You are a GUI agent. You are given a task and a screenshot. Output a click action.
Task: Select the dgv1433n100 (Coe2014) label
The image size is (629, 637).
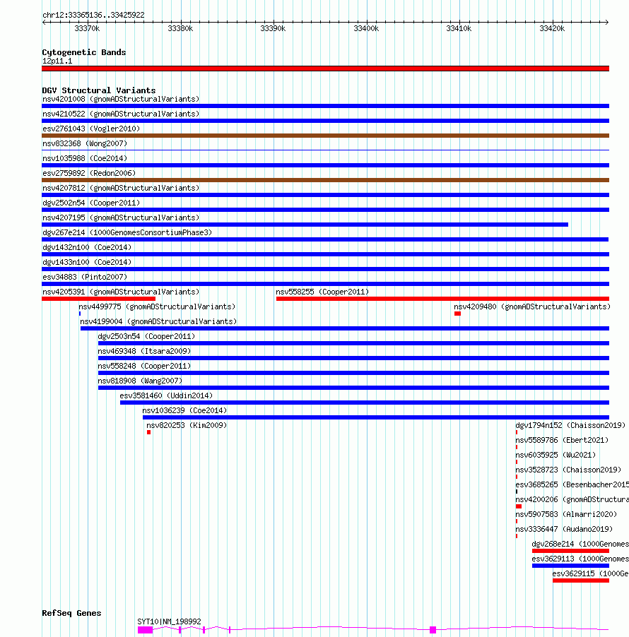pyautogui.click(x=87, y=262)
